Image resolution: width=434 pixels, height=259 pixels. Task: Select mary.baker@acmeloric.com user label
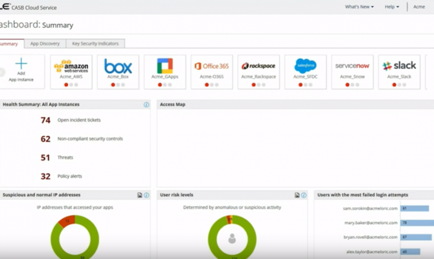click(371, 223)
